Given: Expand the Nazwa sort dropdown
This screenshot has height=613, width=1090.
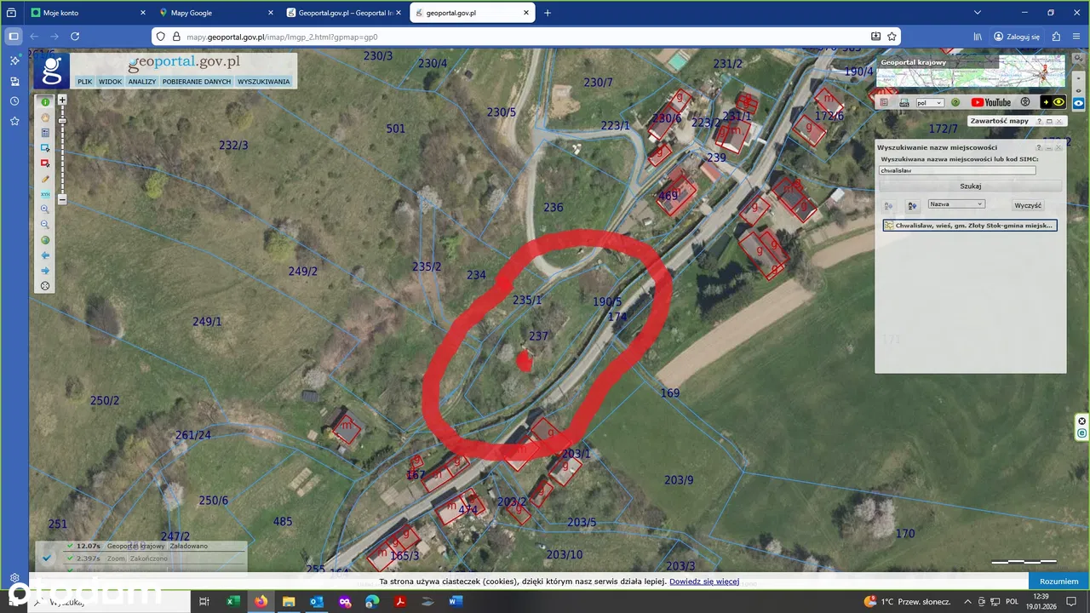Looking at the screenshot, I should [956, 204].
